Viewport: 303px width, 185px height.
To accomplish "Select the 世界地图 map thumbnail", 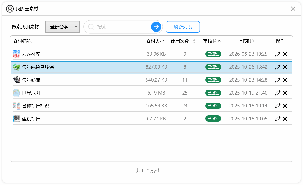I will coord(16,93).
